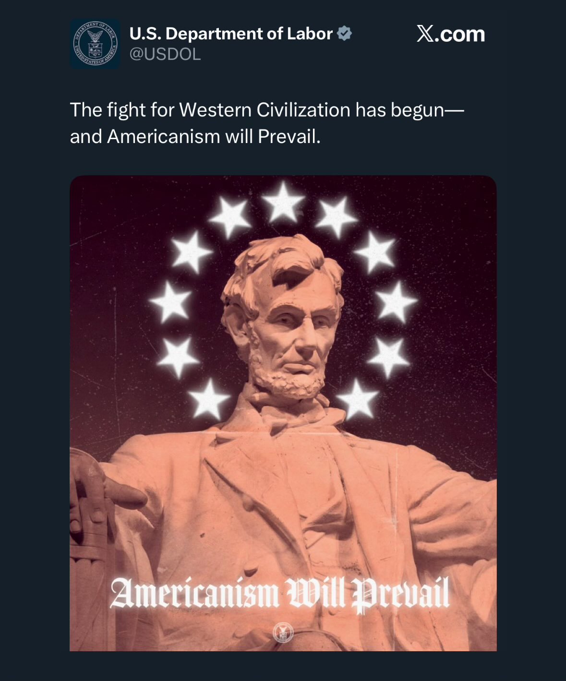Visit the @USDOL handle
The height and width of the screenshot is (681, 566).
coord(165,55)
